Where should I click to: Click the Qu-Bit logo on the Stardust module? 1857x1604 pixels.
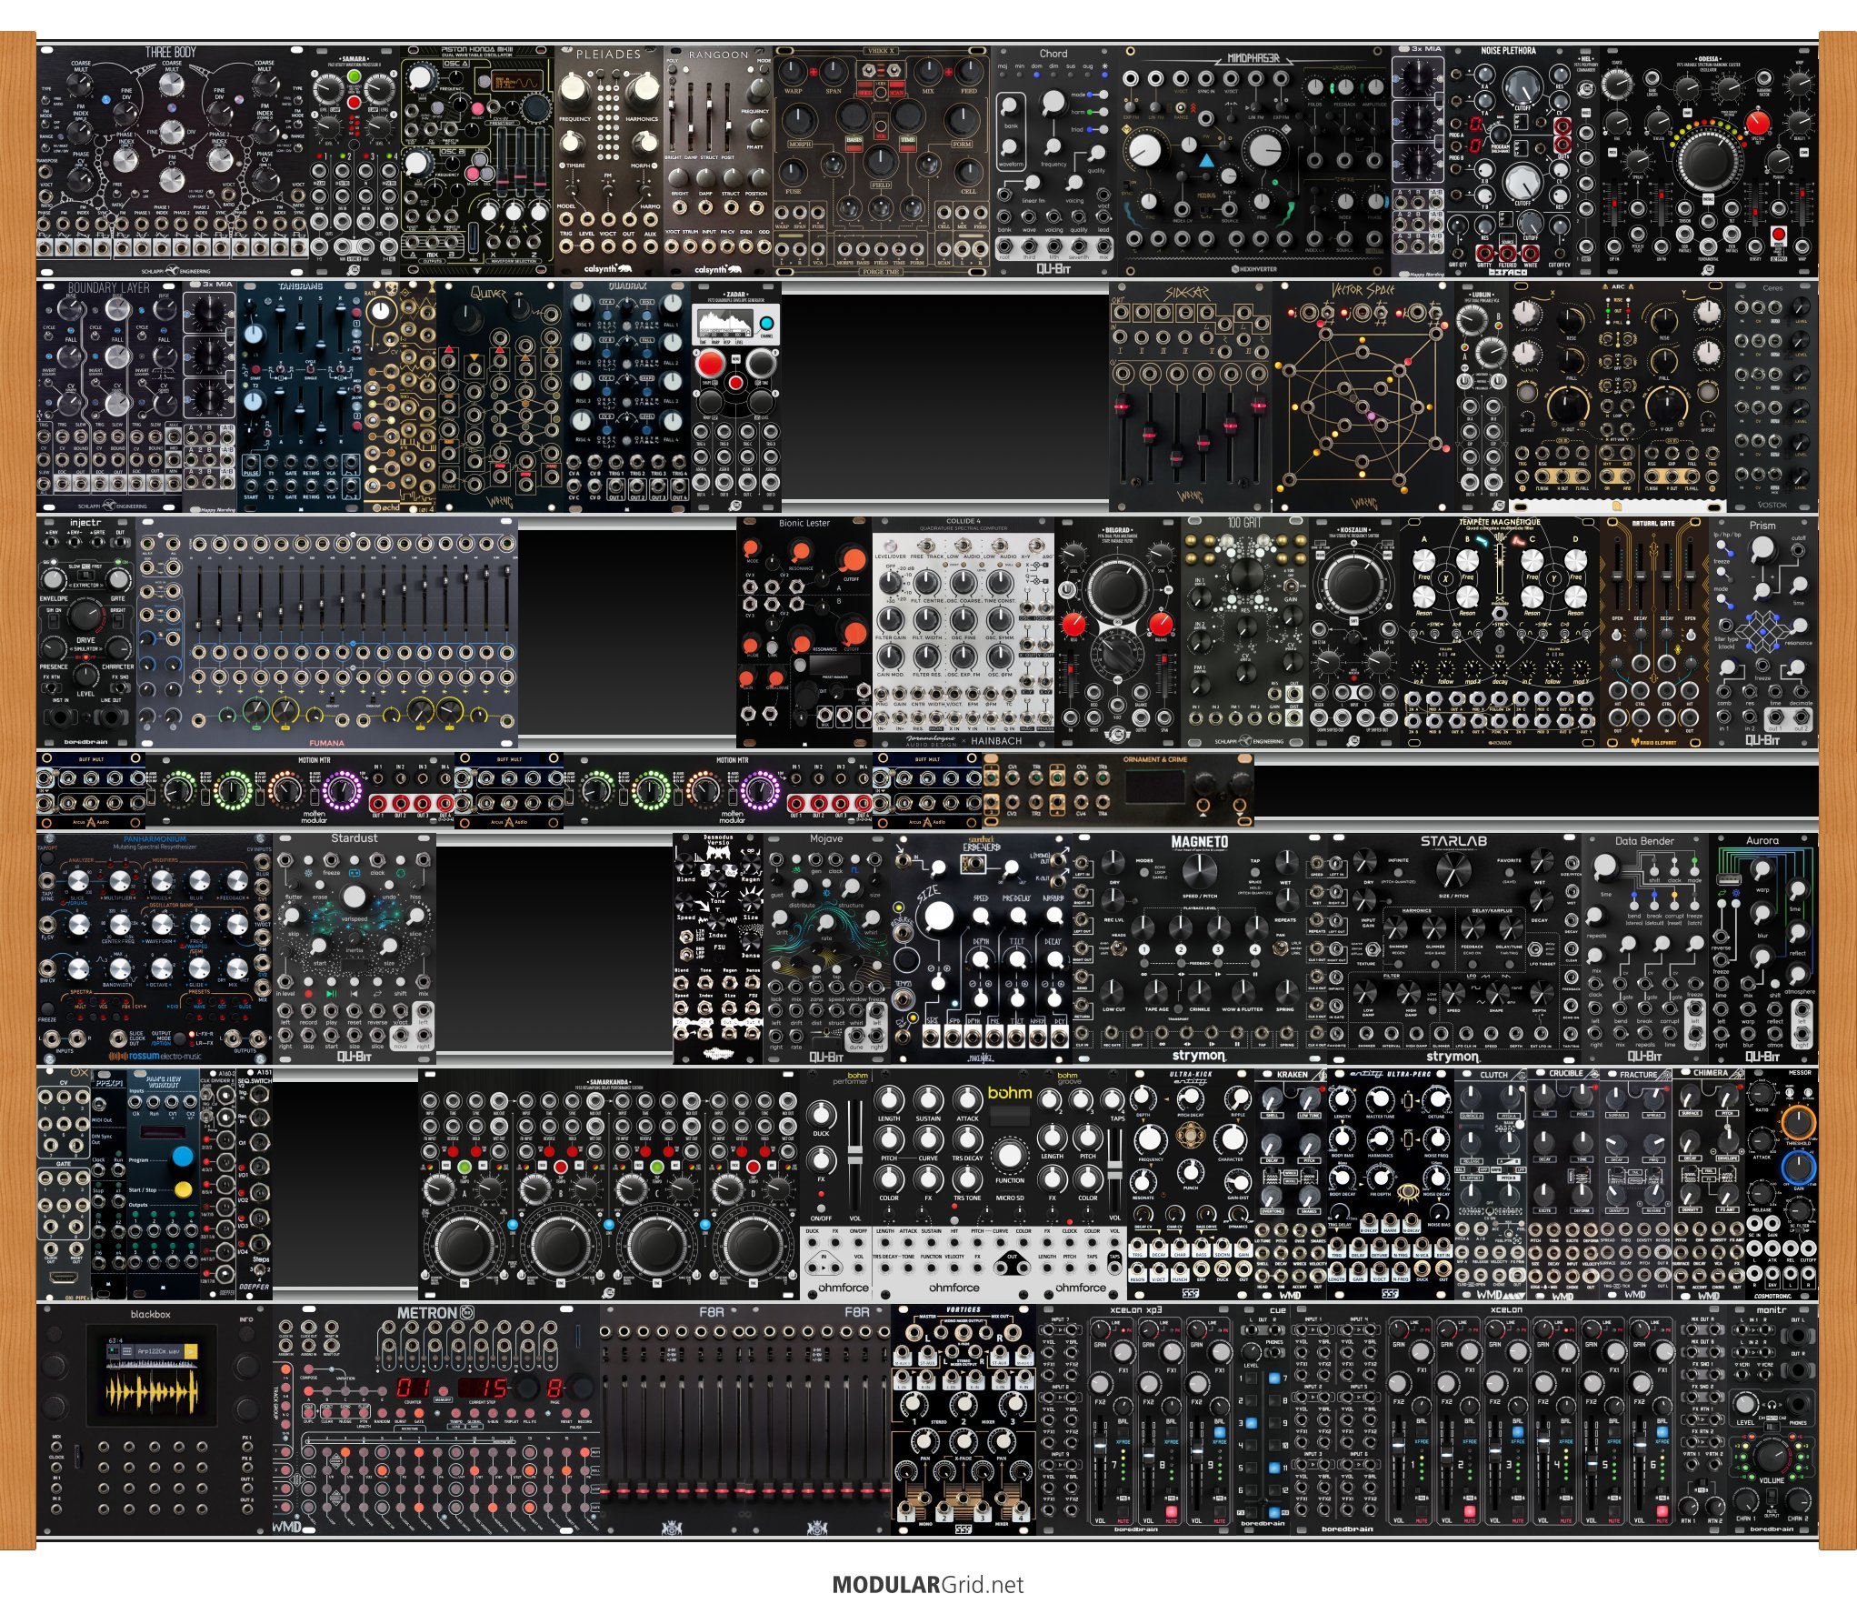pyautogui.click(x=354, y=1057)
